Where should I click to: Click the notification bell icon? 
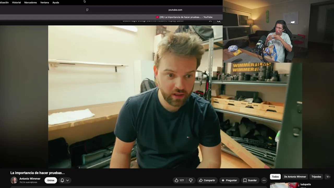[62, 180]
